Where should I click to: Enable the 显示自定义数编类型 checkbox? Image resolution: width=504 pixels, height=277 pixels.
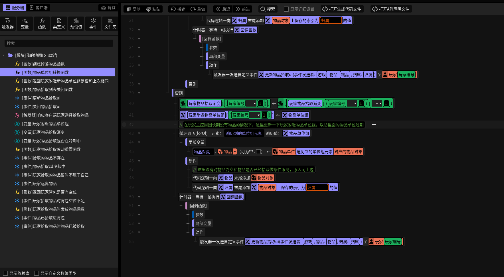click(37, 273)
